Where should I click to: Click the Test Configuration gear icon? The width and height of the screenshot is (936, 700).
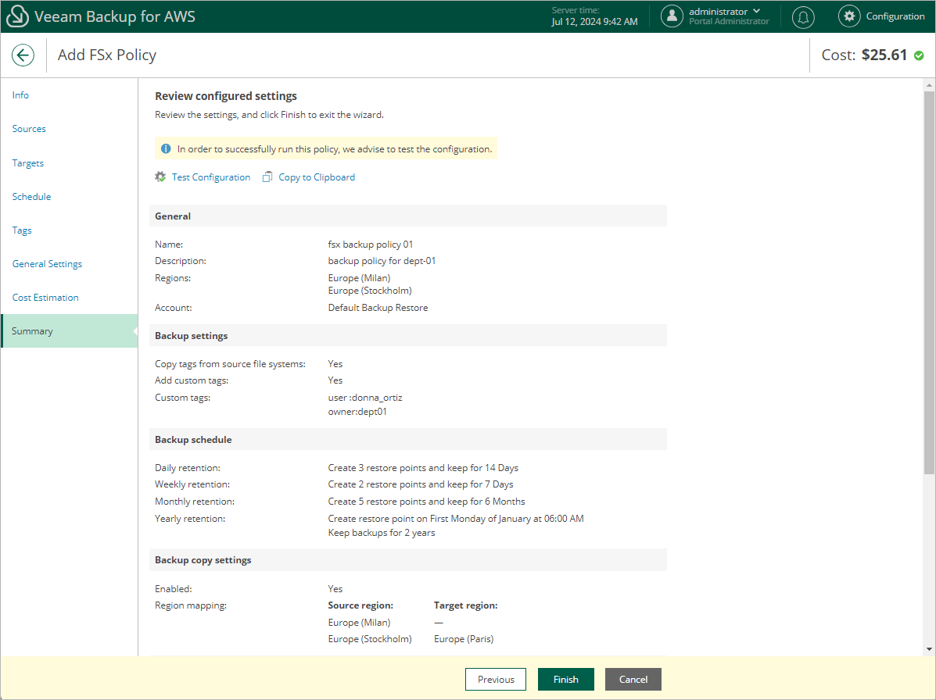click(160, 177)
